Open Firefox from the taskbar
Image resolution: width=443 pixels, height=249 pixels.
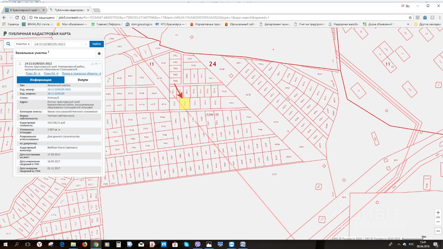(x=84, y=244)
